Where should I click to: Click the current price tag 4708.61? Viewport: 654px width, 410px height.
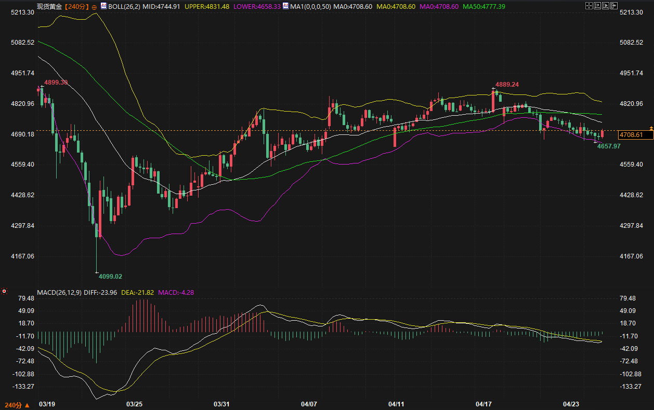pyautogui.click(x=631, y=135)
